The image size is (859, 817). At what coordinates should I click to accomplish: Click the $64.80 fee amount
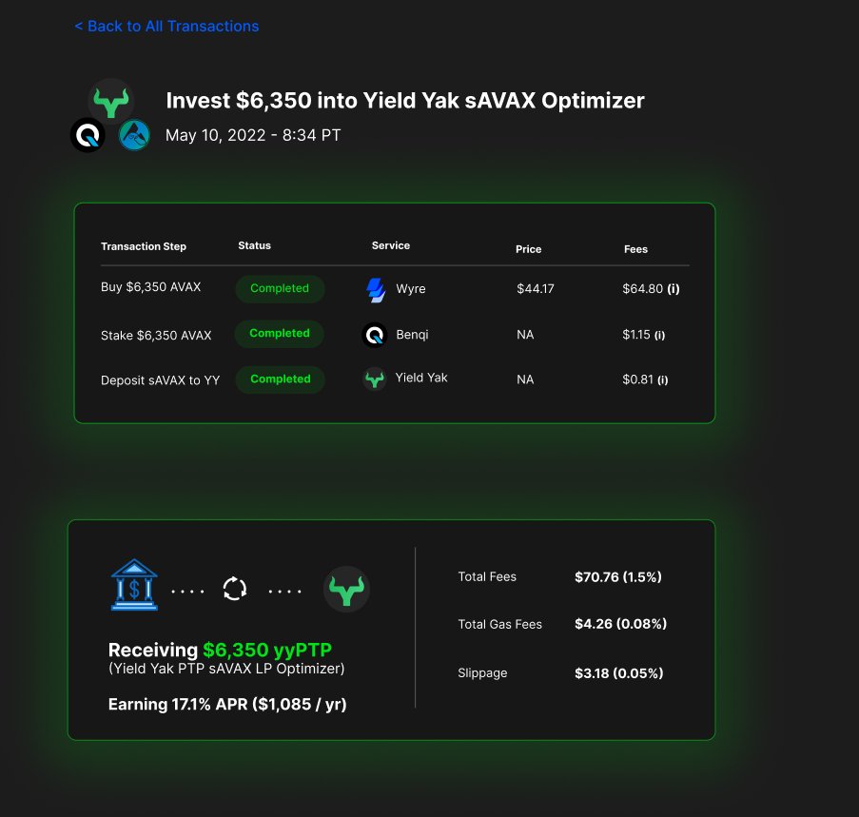click(x=643, y=288)
